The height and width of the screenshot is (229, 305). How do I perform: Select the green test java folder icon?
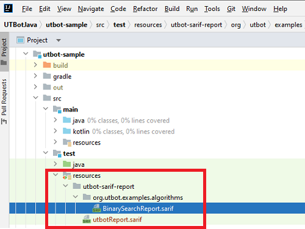(x=67, y=164)
